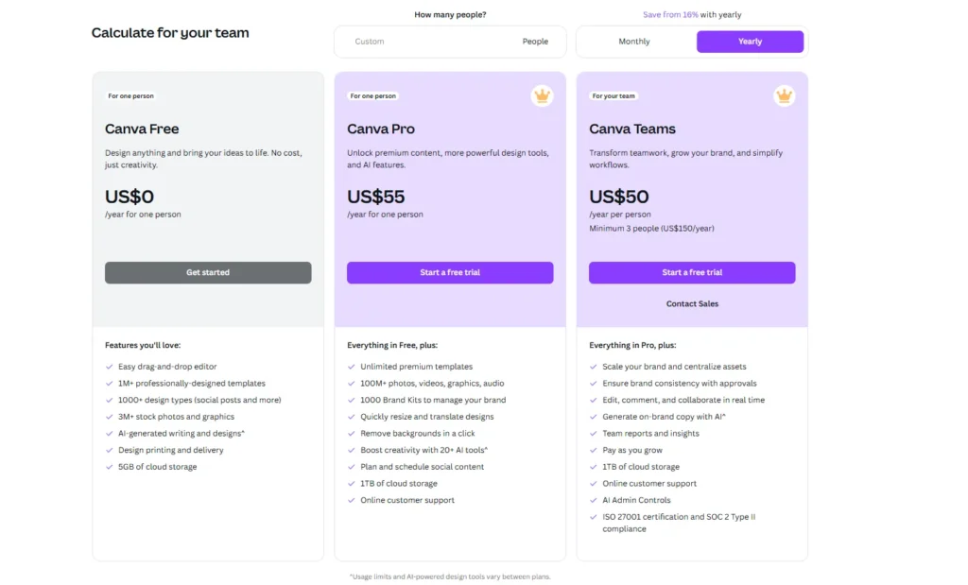Image resolution: width=968 pixels, height=585 pixels.
Task: Switch billing to Monthly
Action: (x=634, y=42)
